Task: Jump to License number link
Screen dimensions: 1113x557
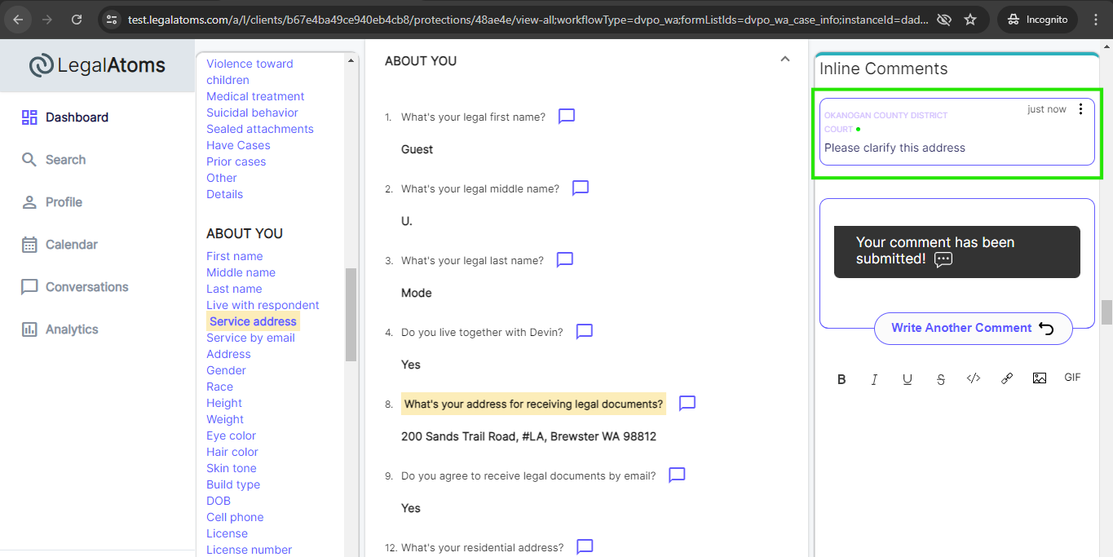Action: click(249, 550)
